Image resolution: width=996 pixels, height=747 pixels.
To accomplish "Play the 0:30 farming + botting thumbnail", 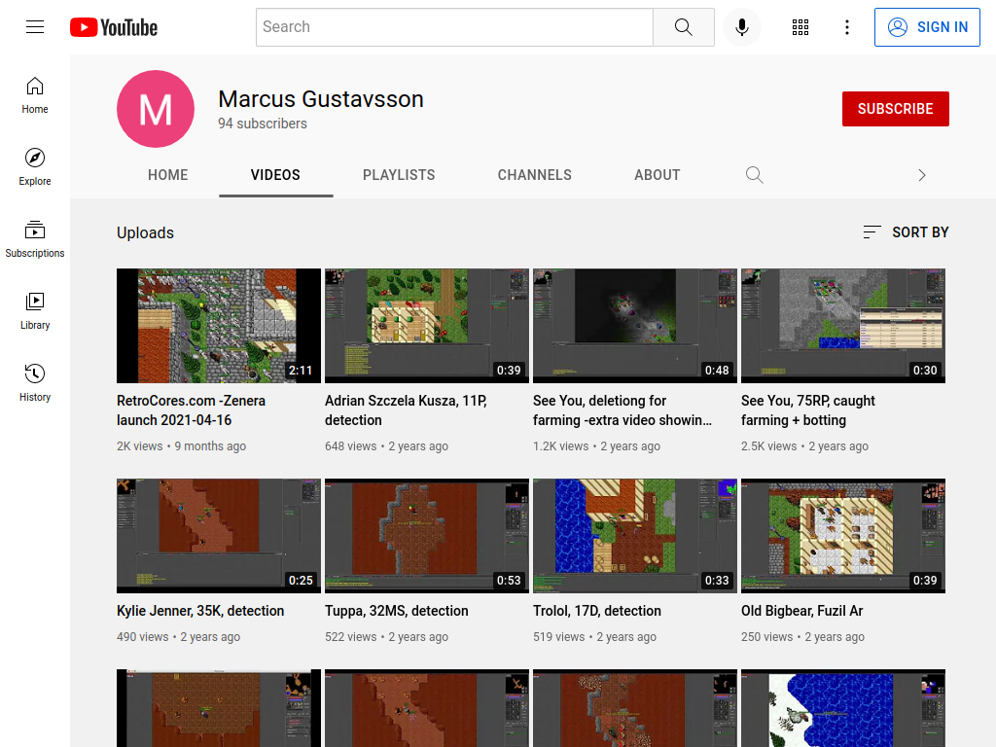I will [x=843, y=326].
